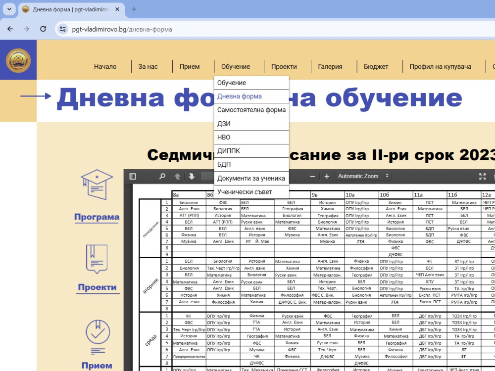Open the Проекти sidebar link
This screenshot has width=495, height=371.
tap(97, 287)
